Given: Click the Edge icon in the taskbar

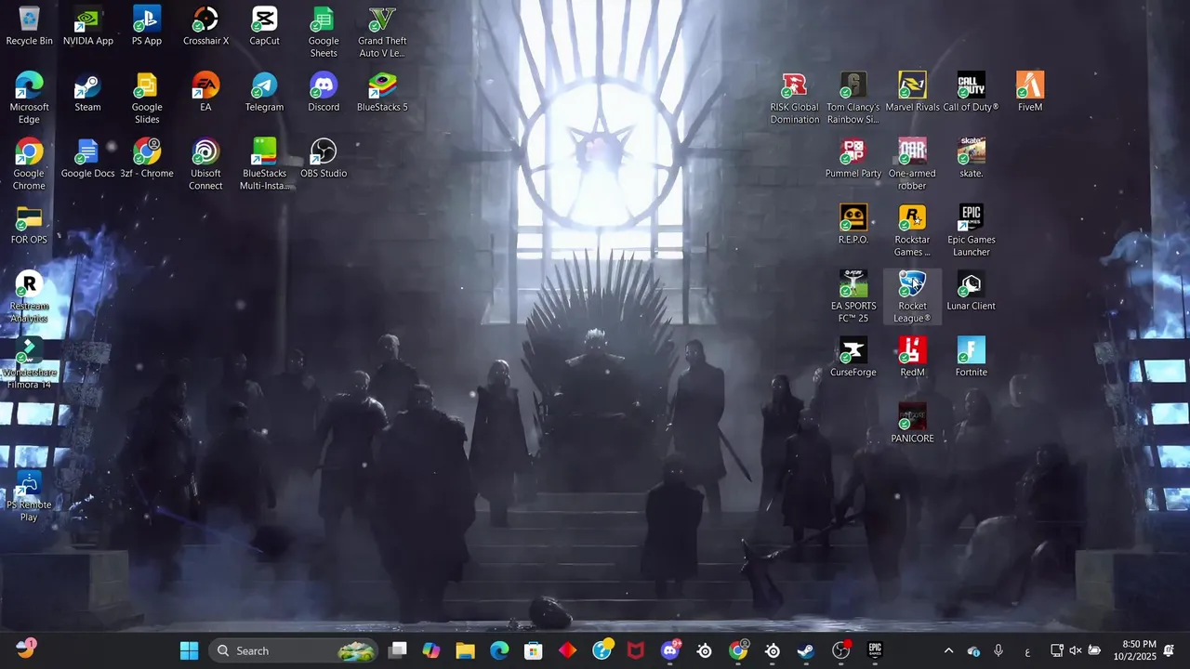Looking at the screenshot, I should (500, 650).
